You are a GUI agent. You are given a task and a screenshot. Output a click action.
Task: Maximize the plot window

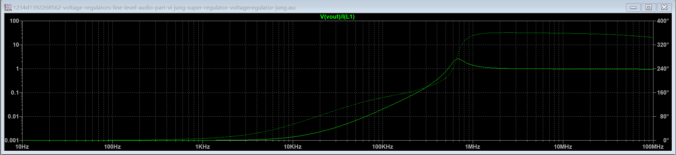pyautogui.click(x=649, y=7)
